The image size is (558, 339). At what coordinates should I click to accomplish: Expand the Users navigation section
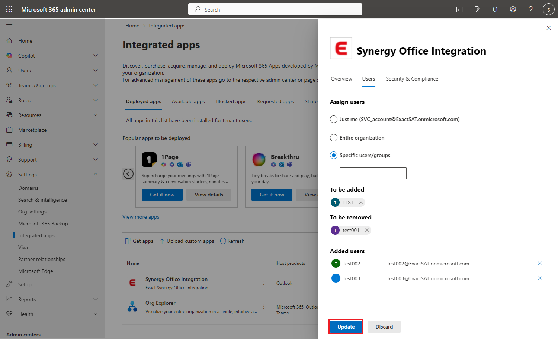pos(96,71)
